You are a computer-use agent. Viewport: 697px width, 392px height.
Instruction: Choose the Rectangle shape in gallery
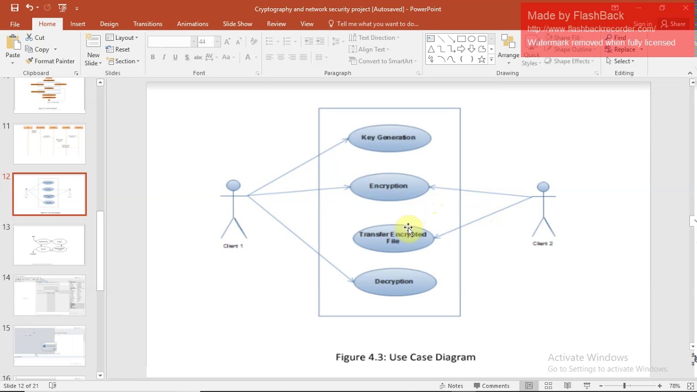pos(462,39)
